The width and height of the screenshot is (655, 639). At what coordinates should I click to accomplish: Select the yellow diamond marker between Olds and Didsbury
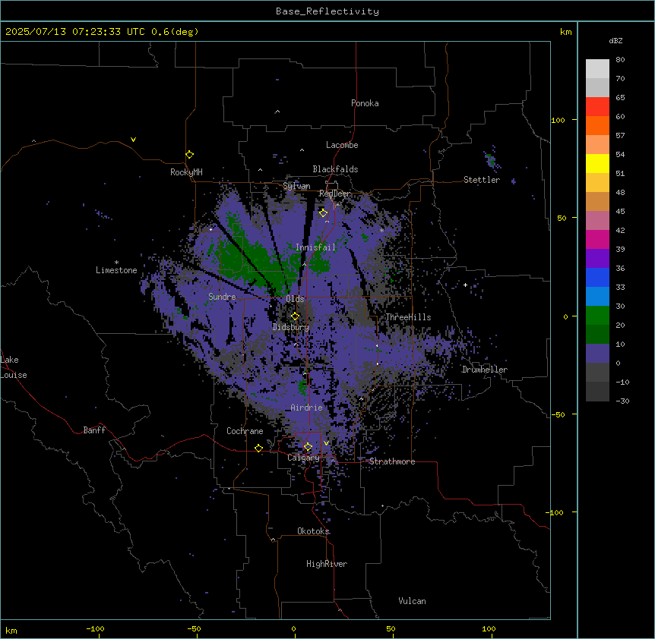tap(295, 316)
